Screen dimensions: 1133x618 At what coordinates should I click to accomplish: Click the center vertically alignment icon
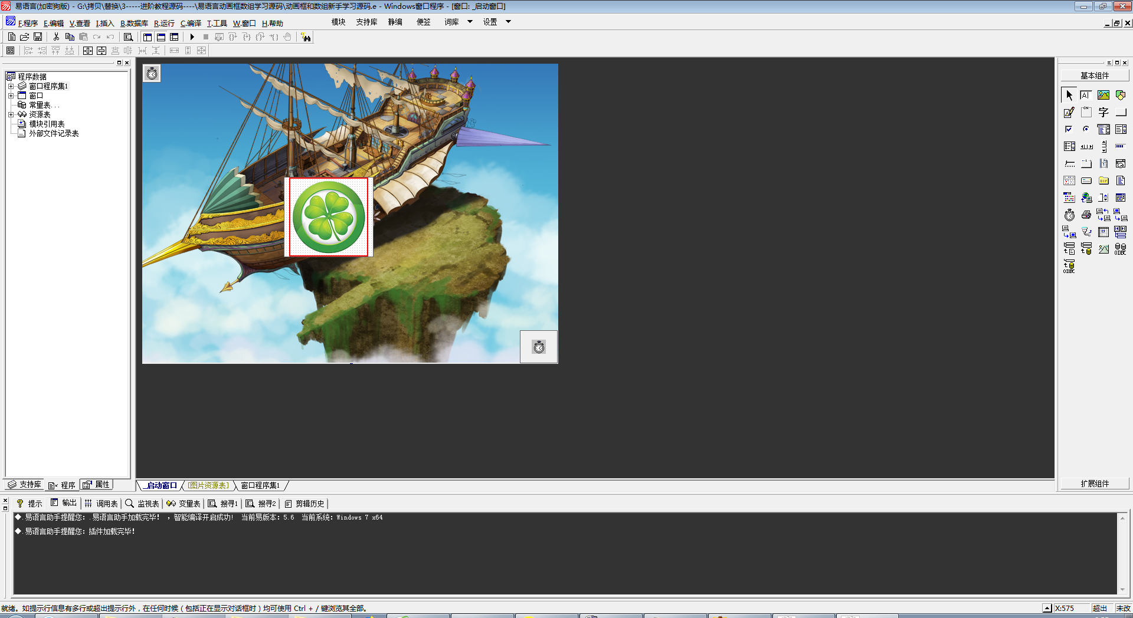pos(101,51)
